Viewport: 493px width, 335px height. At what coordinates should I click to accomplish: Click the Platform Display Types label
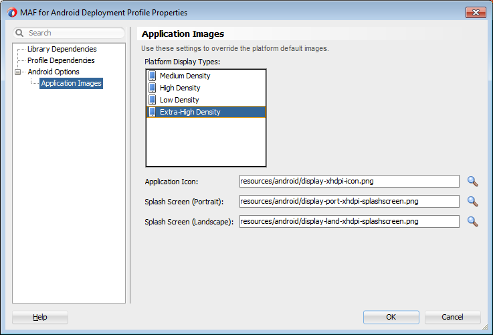(183, 62)
